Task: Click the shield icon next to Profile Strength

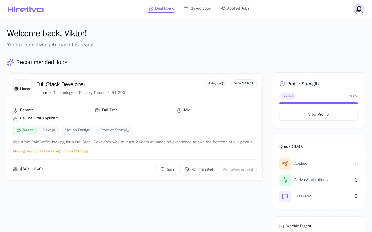Action: click(x=282, y=84)
